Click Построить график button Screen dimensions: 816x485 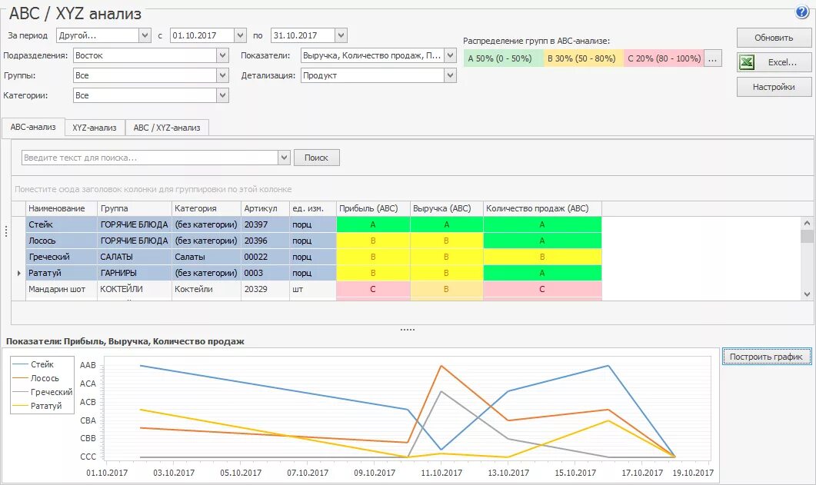(x=767, y=357)
